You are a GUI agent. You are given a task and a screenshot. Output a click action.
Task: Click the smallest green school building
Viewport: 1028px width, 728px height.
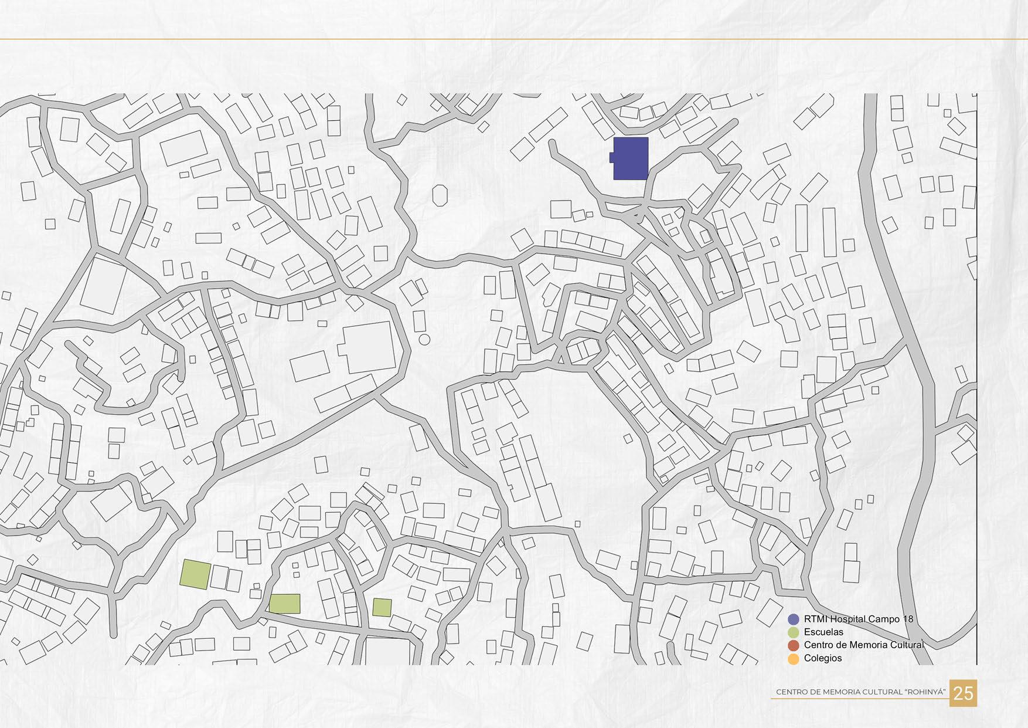pyautogui.click(x=382, y=607)
